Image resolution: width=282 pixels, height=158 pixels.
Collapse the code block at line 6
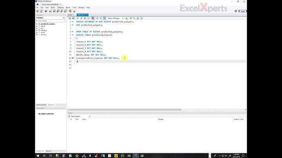pyautogui.click(x=75, y=38)
